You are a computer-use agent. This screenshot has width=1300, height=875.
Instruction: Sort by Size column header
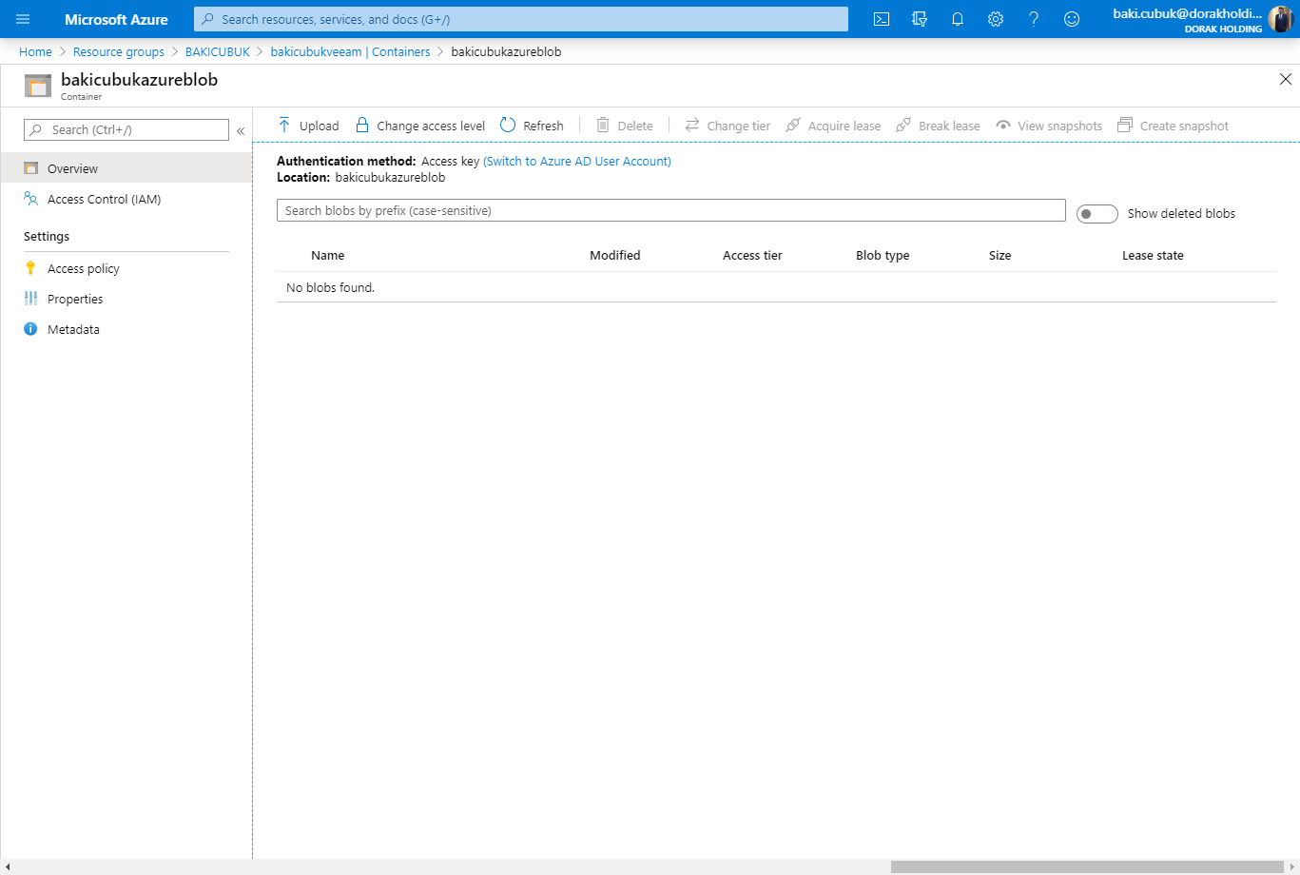pos(999,255)
